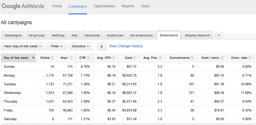Sort by the Cost / conv. column header

(210, 58)
